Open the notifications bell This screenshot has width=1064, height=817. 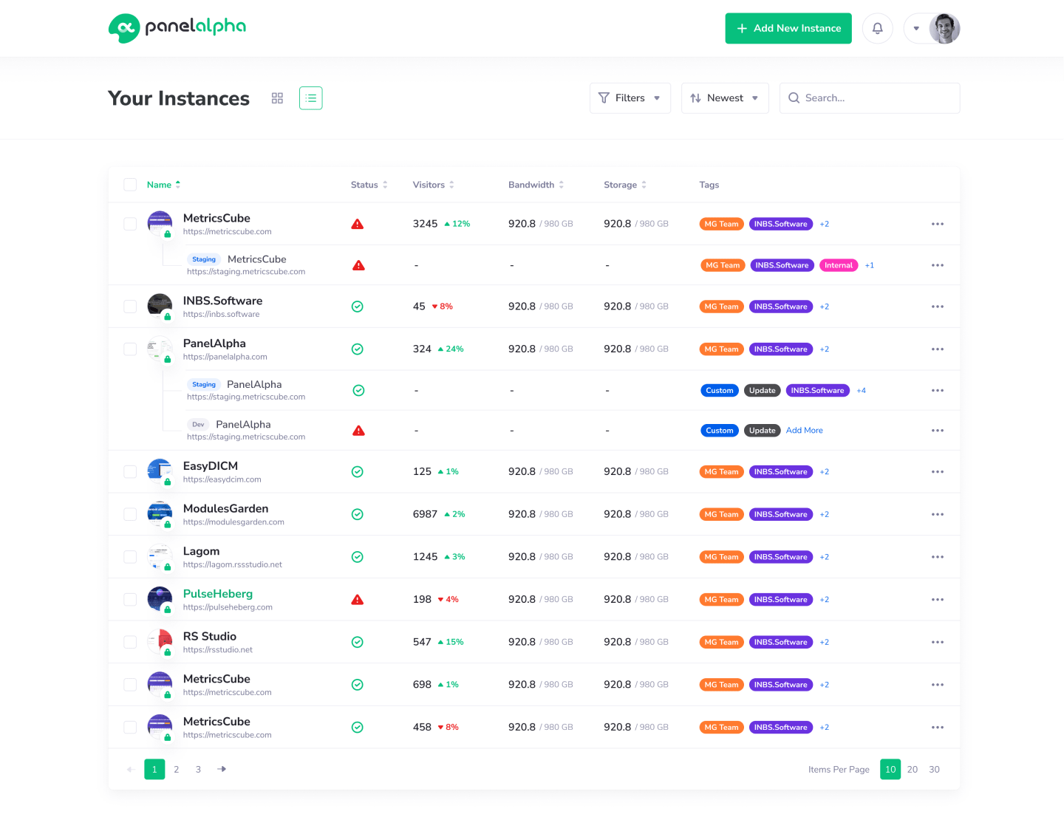click(x=878, y=28)
